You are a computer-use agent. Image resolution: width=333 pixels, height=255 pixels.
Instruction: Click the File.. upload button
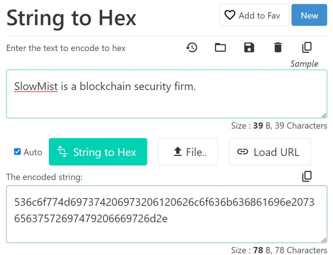click(x=188, y=152)
